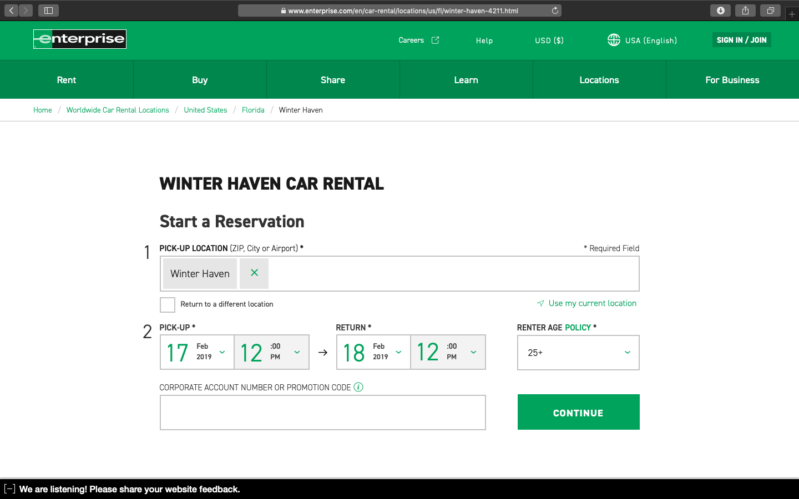The height and width of the screenshot is (499, 799).
Task: Open the USD ($) currency selector
Action: tap(549, 40)
